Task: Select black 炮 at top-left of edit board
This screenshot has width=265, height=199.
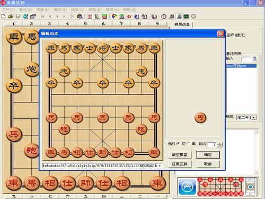Action: pyautogui.click(x=64, y=71)
